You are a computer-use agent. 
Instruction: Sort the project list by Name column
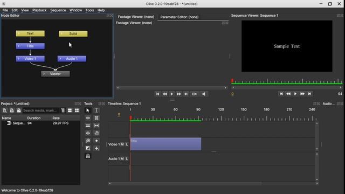[x=13, y=118]
